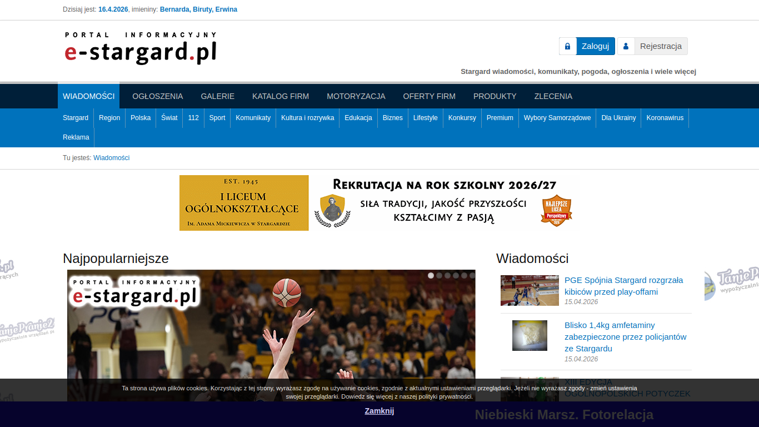The width and height of the screenshot is (759, 427).
Task: Open the Dla Ukrainy category
Action: (x=618, y=118)
